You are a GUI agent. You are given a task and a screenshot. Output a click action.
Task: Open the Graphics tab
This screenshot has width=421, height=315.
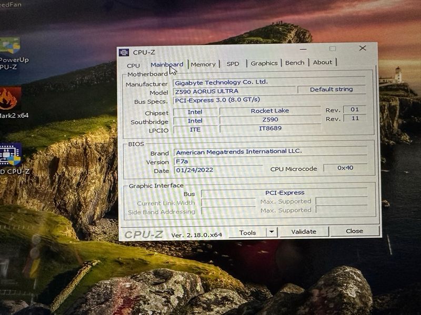[264, 63]
